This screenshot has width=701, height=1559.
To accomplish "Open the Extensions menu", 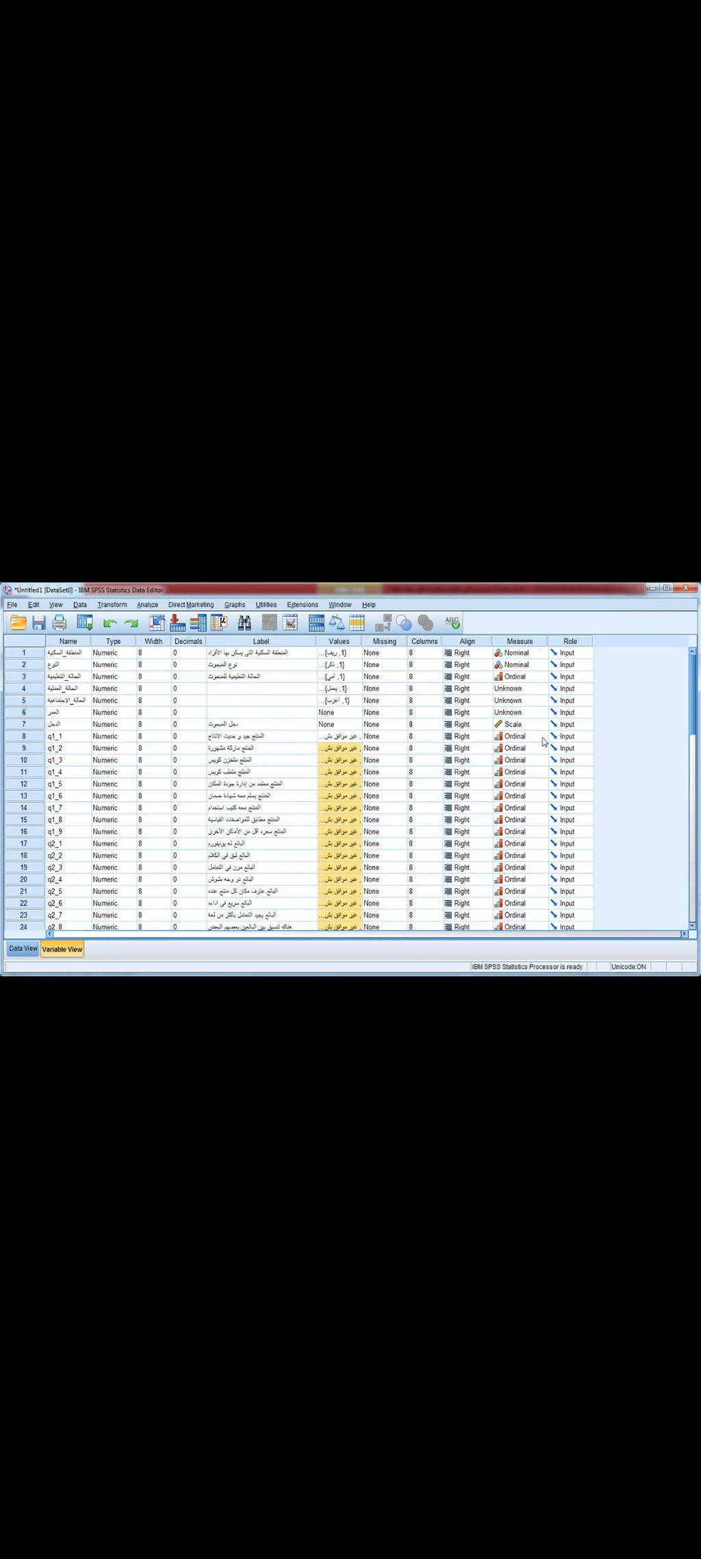I will [x=303, y=605].
